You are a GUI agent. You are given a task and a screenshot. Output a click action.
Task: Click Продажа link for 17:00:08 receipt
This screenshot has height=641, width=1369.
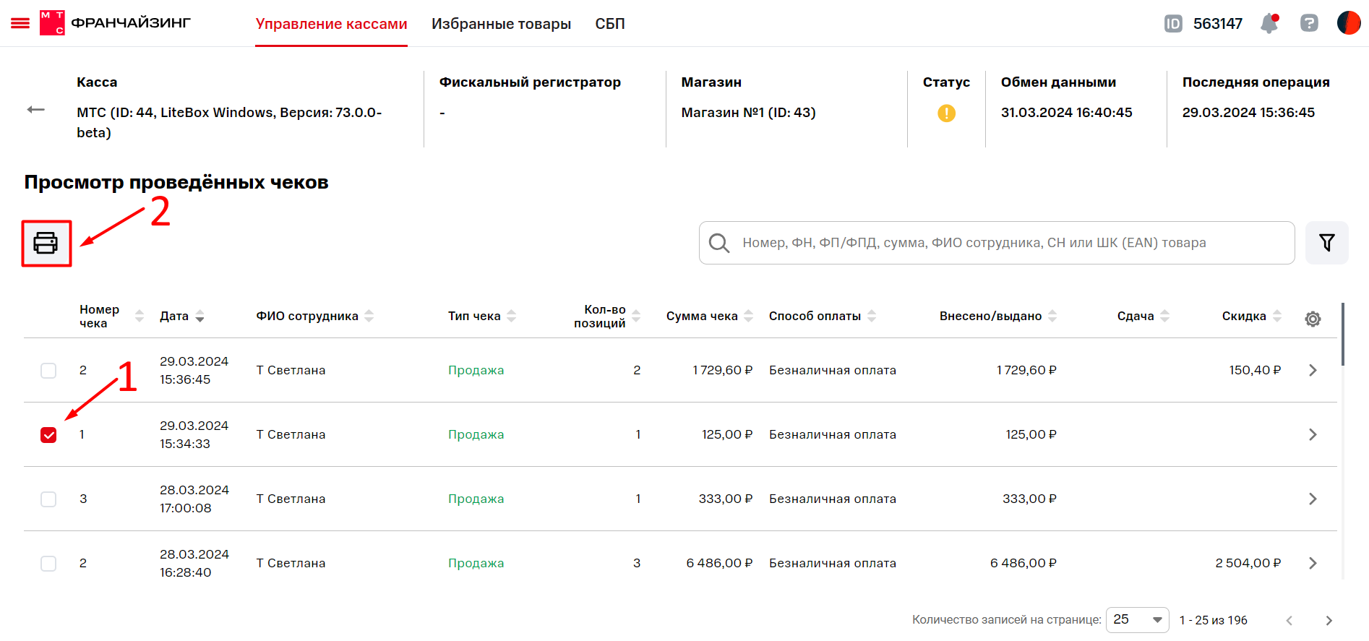476,499
